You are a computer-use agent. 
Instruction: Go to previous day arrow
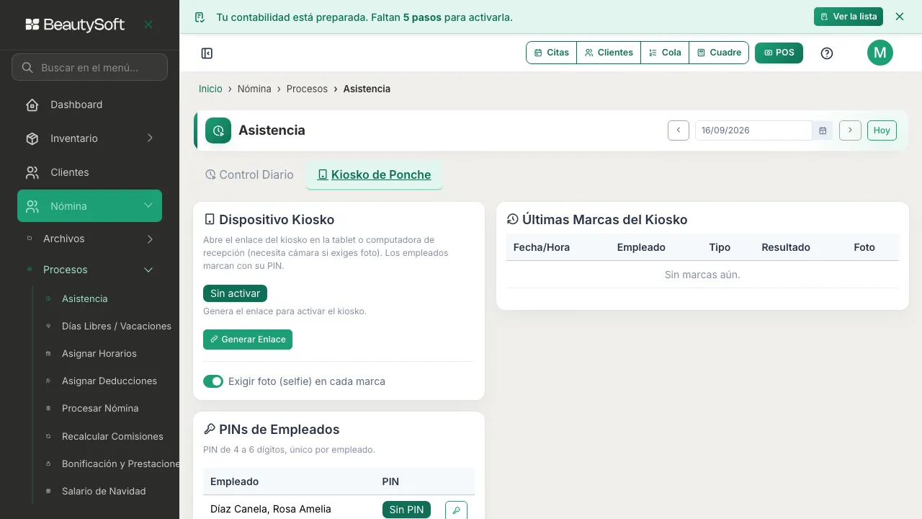click(x=679, y=130)
